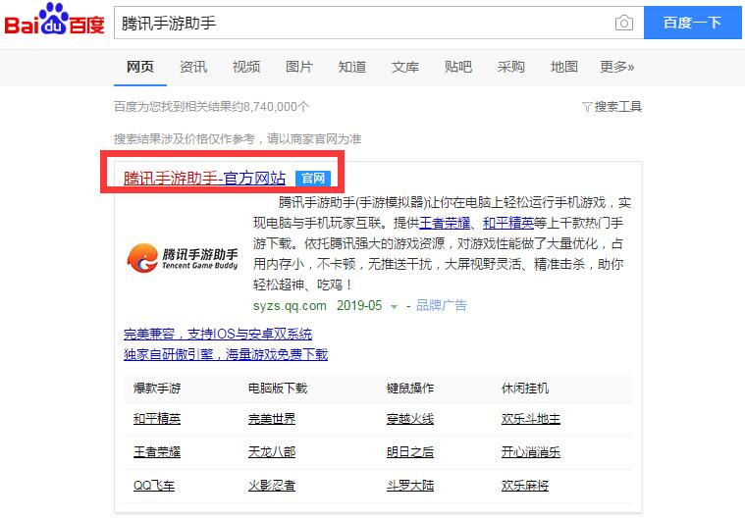Click the 和平精英 link in description
Image resolution: width=745 pixels, height=520 pixels.
(508, 223)
